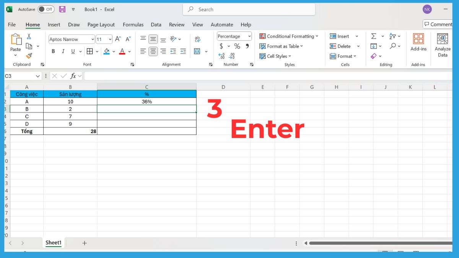This screenshot has height=258, width=459.
Task: Select the Comma Style icon
Action: (248, 46)
